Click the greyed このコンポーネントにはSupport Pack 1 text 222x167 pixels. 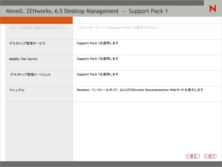coord(118,28)
